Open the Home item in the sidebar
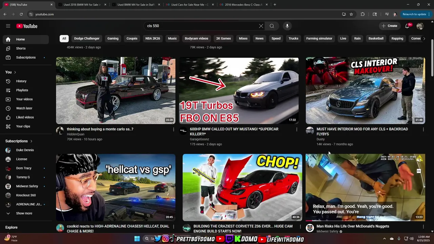434x244 pixels. tap(26, 39)
